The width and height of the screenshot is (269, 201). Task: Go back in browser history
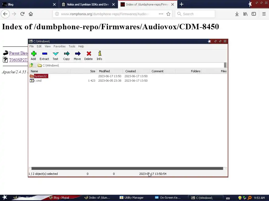click(5, 14)
